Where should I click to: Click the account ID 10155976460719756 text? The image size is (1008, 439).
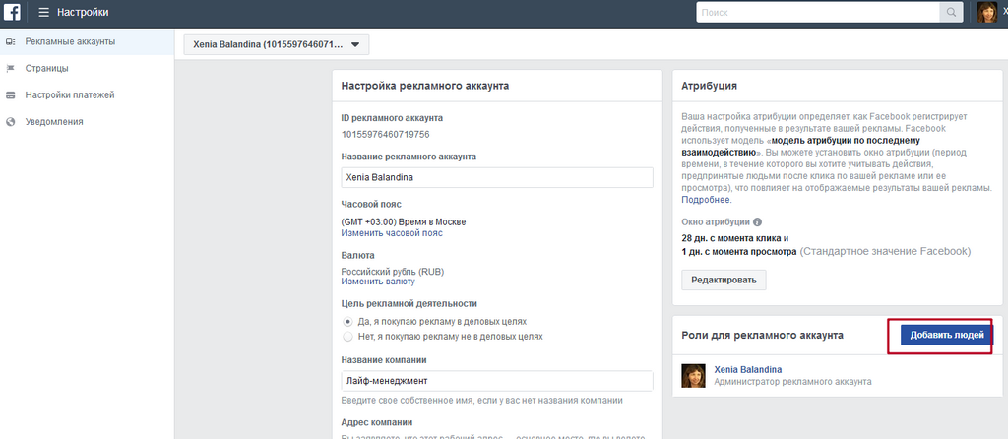click(x=385, y=134)
